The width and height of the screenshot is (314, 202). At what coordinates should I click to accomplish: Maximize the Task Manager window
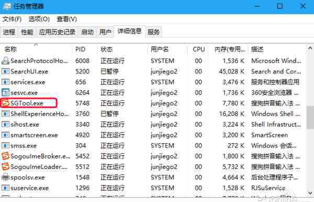pyautogui.click(x=280, y=6)
